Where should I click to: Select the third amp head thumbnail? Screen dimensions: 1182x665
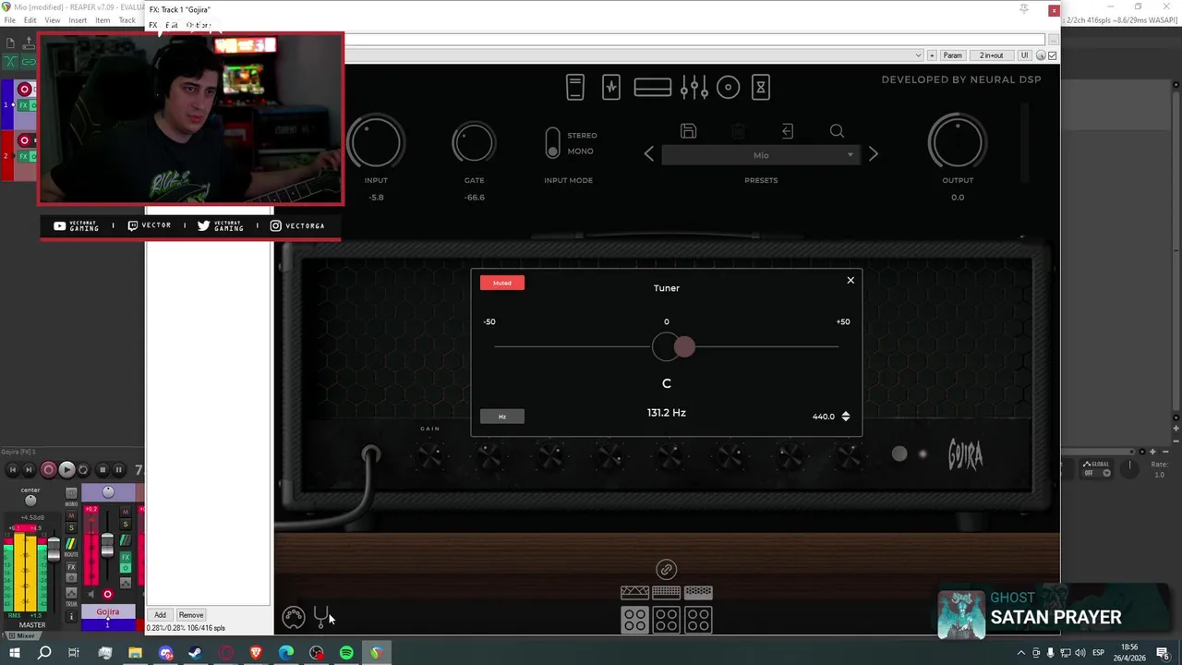pos(698,592)
